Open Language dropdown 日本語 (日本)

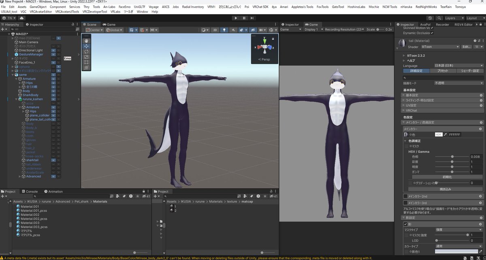point(459,65)
